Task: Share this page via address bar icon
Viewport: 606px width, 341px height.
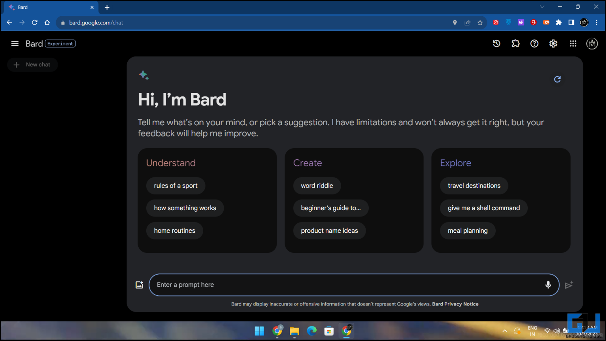Action: 467,23
